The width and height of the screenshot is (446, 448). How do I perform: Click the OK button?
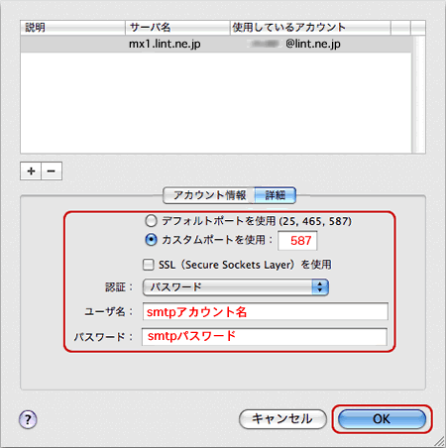click(382, 419)
